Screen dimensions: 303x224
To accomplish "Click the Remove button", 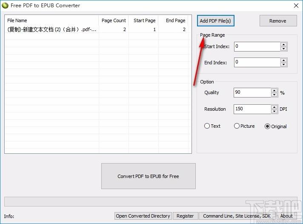I will tap(278, 21).
